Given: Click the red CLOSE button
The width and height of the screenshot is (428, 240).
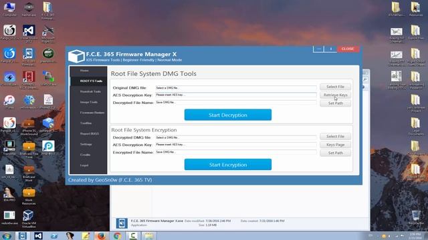Looking at the screenshot, I should (348, 49).
